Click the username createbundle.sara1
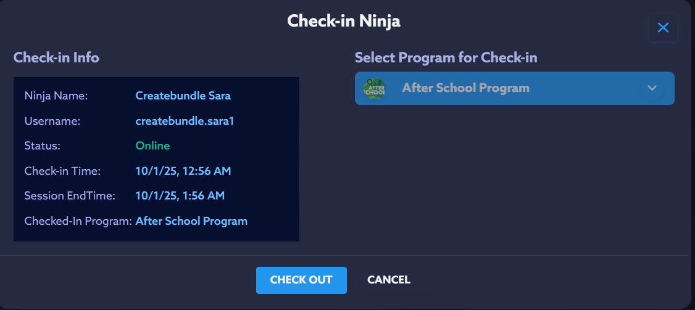Viewport: 695px width, 310px height. pyautogui.click(x=185, y=121)
